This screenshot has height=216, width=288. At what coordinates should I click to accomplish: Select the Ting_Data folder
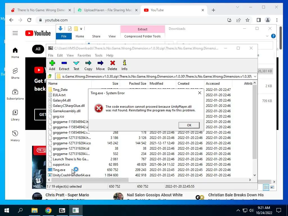click(x=60, y=90)
